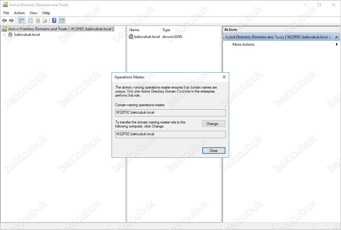This screenshot has width=341, height=230.
Task: Close Operations Master dialog with X
Action: [224, 77]
